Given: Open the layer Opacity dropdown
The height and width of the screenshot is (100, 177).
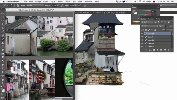Looking at the screenshot, I should pos(171,26).
